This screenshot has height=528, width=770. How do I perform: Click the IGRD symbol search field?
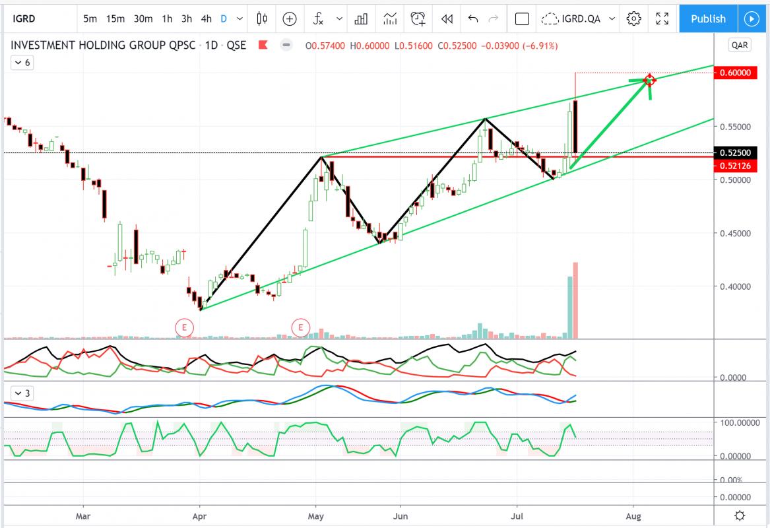(x=40, y=18)
